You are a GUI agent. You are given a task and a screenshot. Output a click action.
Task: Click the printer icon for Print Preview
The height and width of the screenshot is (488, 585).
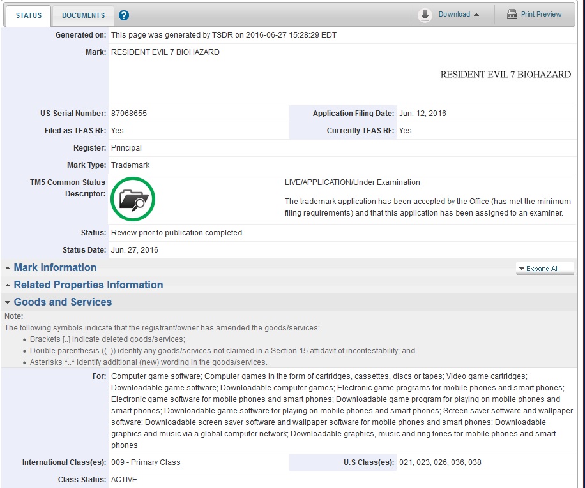coord(512,15)
